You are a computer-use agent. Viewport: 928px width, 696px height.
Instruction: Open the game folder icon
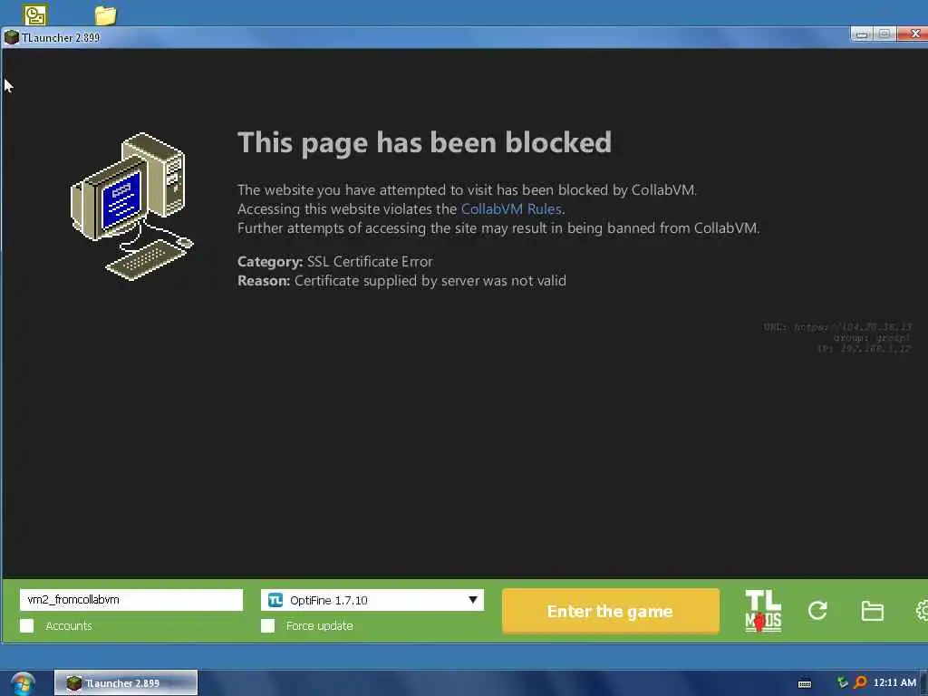point(872,610)
